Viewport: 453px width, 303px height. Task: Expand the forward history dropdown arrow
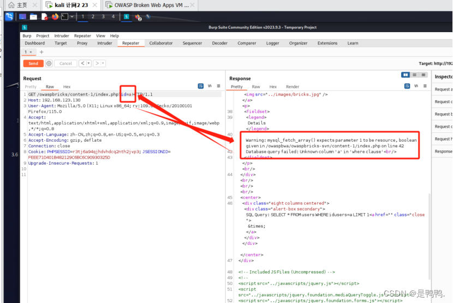tap(103, 63)
